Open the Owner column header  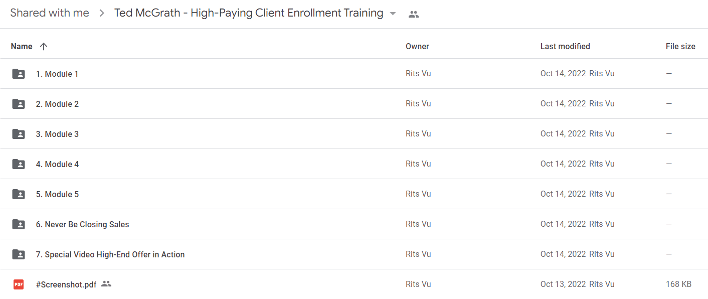pyautogui.click(x=417, y=46)
